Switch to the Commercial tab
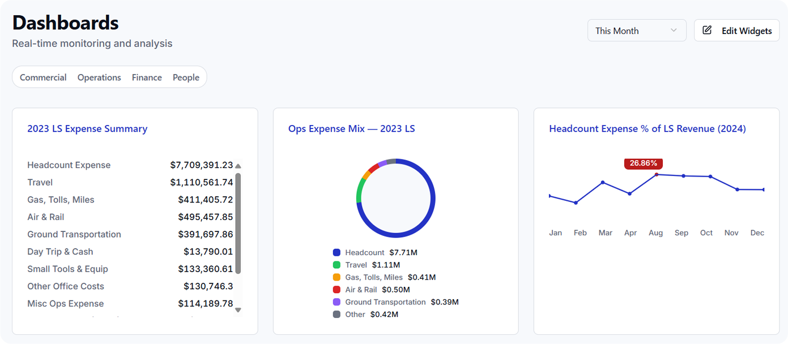Screen dimensions: 788x344 [x=43, y=78]
